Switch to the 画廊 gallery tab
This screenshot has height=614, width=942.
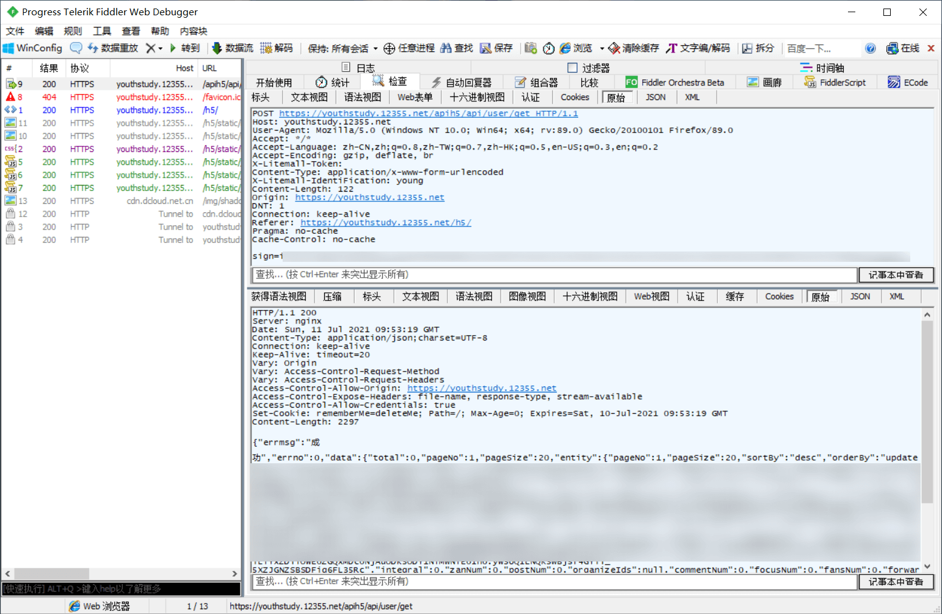click(764, 82)
